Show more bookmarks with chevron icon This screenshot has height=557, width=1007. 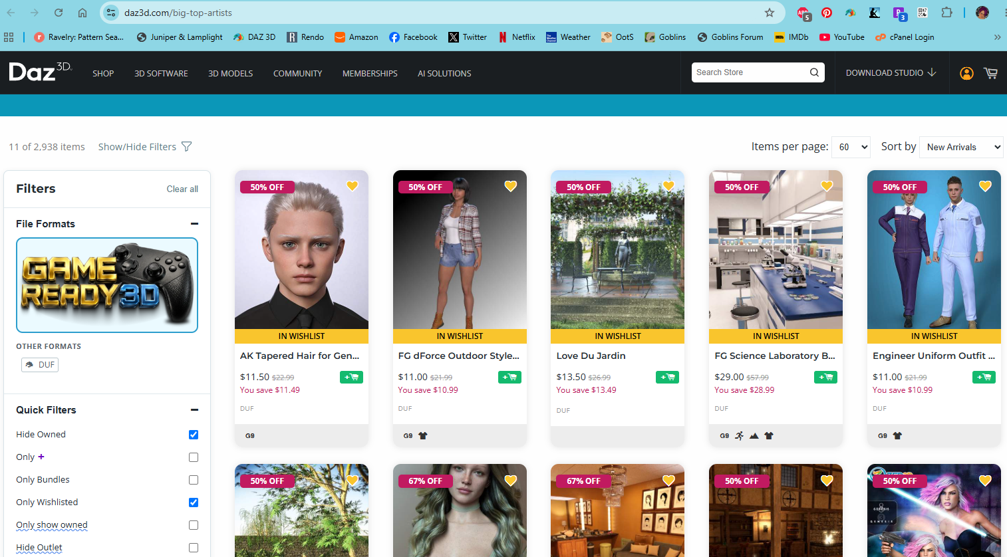997,37
